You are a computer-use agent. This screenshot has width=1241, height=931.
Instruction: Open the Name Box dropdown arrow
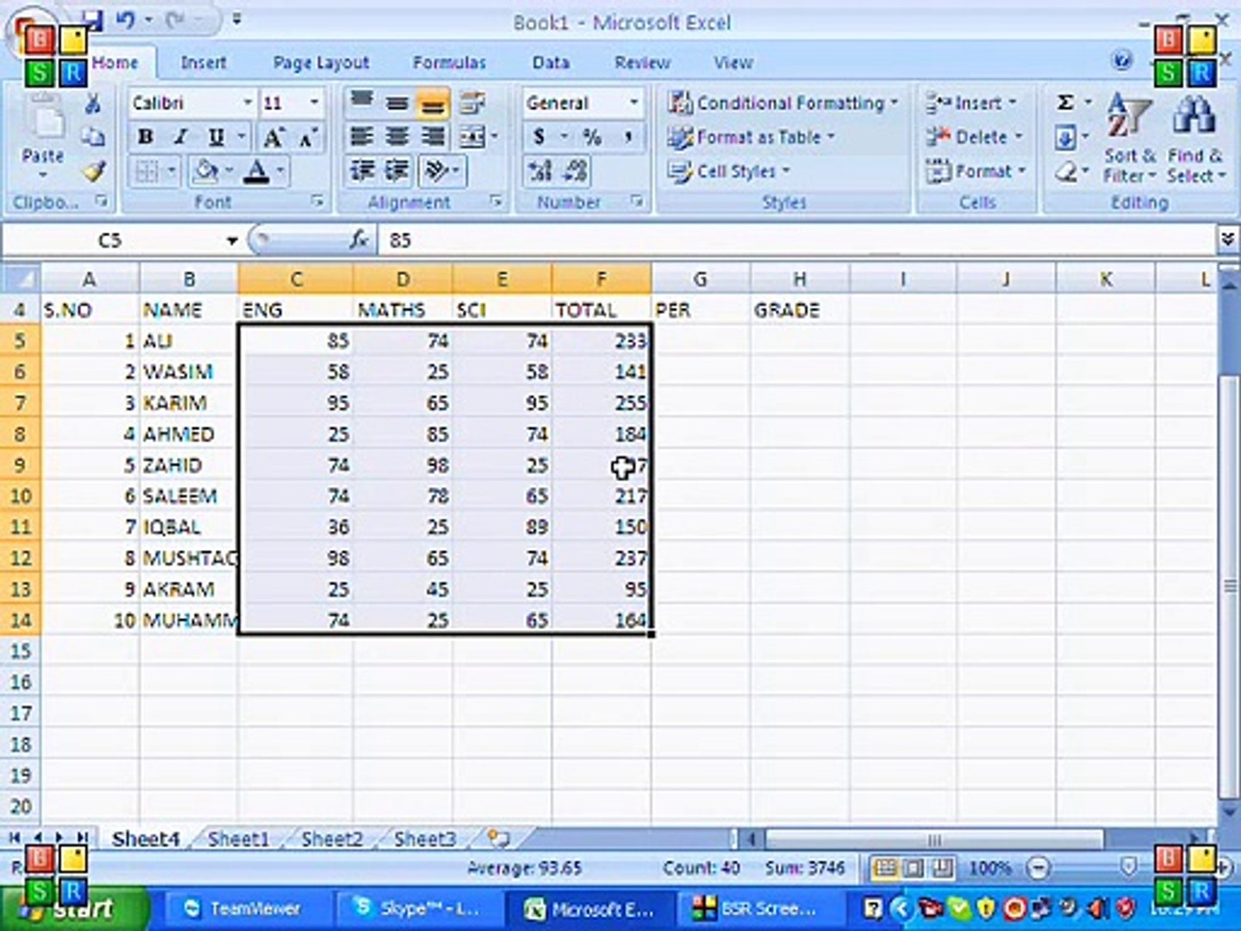pyautogui.click(x=232, y=241)
